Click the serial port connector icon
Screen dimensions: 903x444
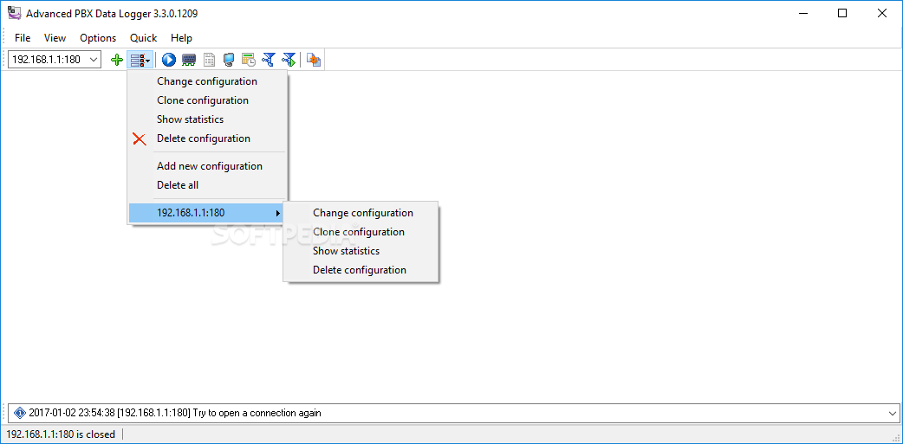(189, 59)
